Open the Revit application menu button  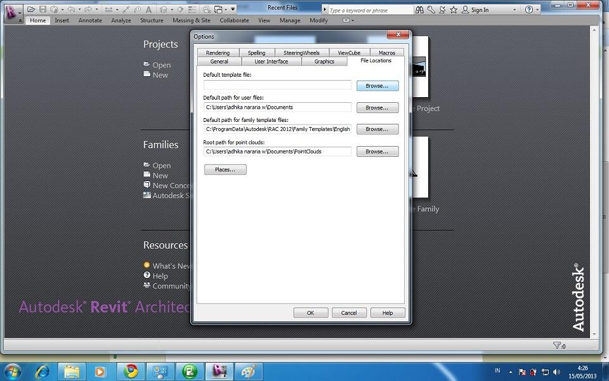pyautogui.click(x=13, y=13)
